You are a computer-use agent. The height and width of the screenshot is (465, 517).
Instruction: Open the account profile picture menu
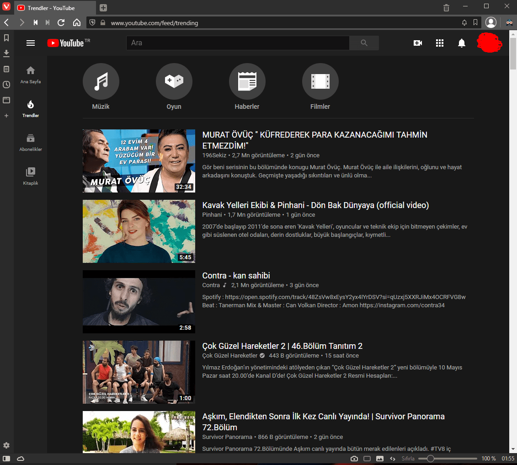point(490,43)
